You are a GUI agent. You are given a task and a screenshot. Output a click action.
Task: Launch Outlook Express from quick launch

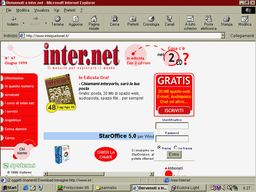(33, 188)
